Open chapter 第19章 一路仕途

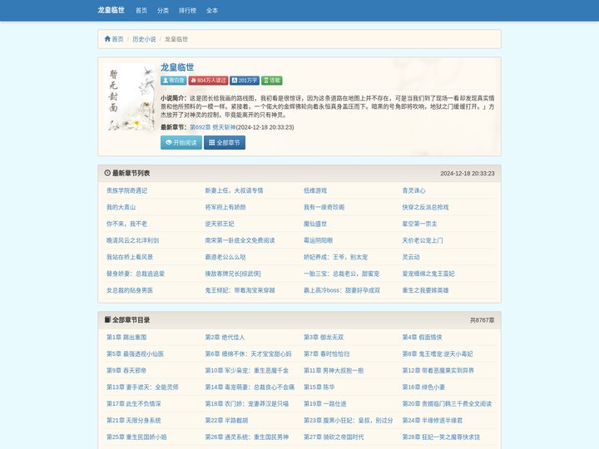tap(324, 403)
